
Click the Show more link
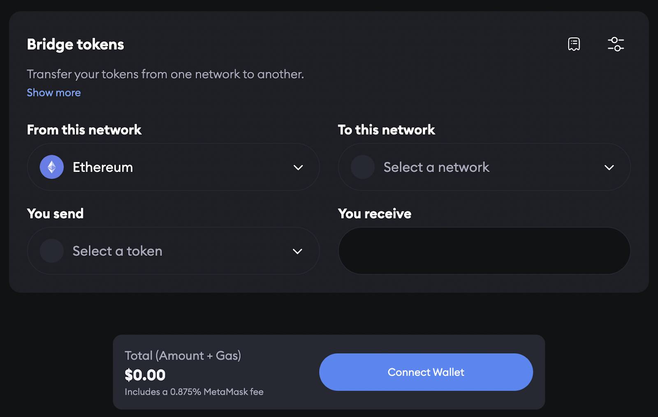coord(54,93)
